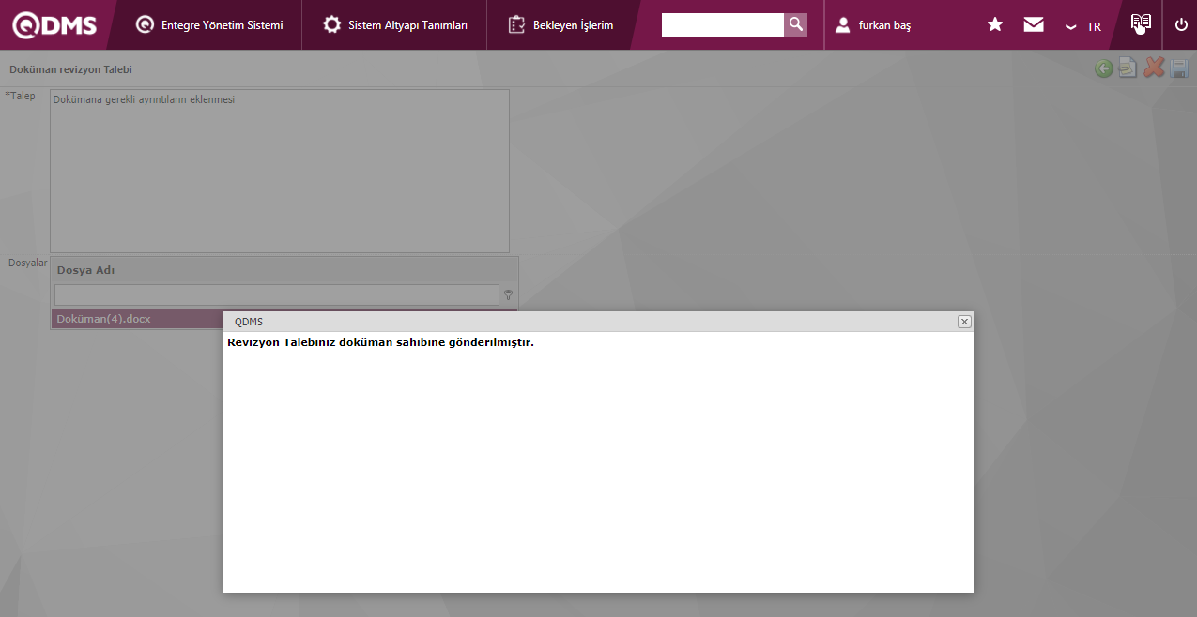Open furkan baş user profile

point(873,25)
